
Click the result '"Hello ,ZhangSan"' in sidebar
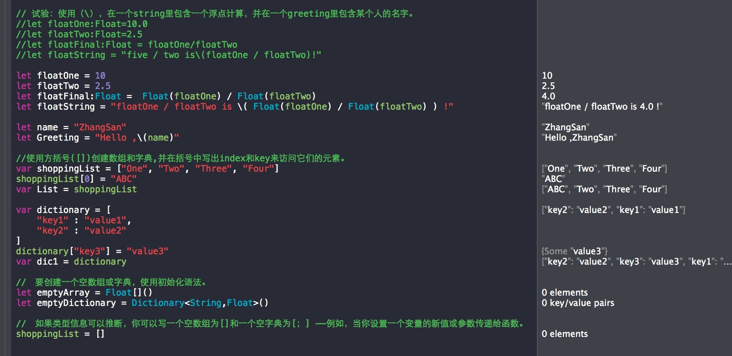tap(579, 137)
